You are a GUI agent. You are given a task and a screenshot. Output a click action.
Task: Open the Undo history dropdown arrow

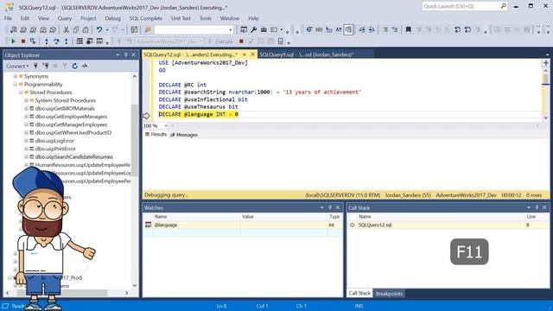tap(107, 30)
